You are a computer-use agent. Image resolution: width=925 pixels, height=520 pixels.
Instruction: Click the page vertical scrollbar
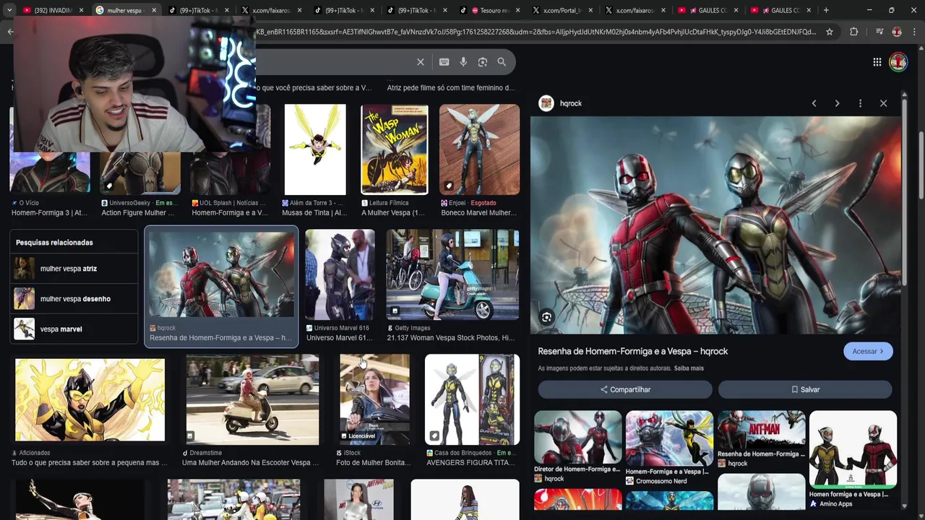tap(920, 166)
